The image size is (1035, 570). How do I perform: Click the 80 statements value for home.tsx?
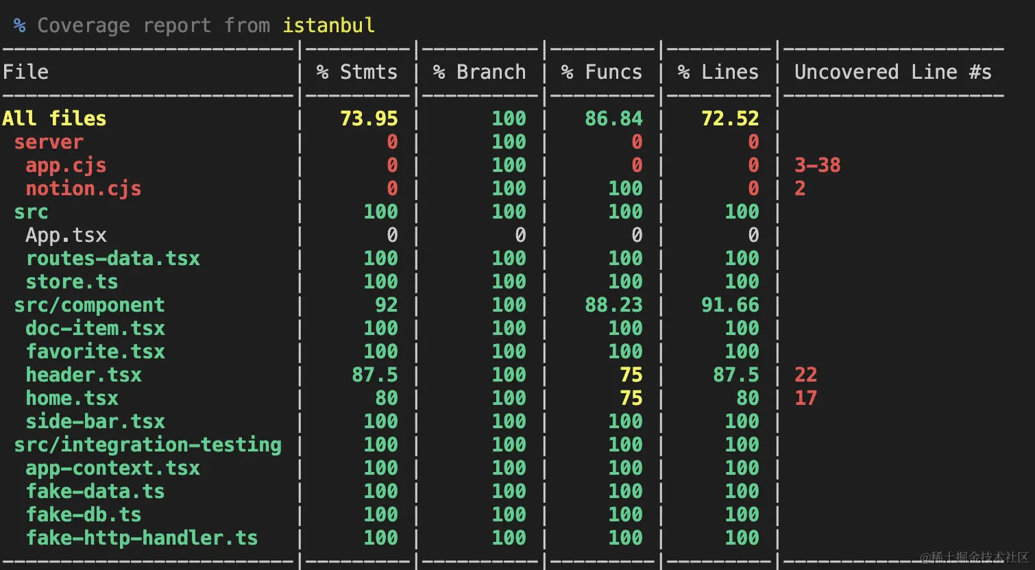(x=386, y=398)
